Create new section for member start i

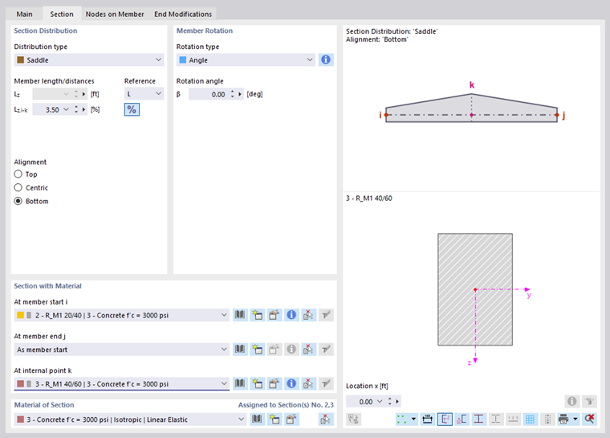(257, 315)
